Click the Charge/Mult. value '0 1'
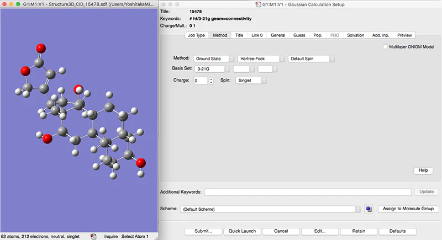 (192, 25)
